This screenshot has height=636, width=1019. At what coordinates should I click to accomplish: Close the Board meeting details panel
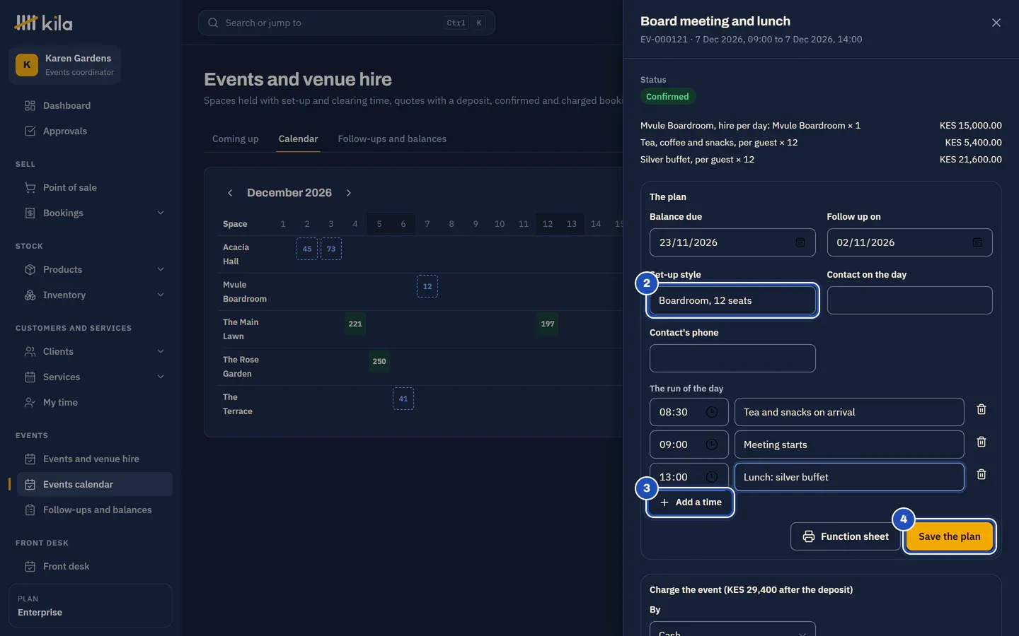[996, 23]
